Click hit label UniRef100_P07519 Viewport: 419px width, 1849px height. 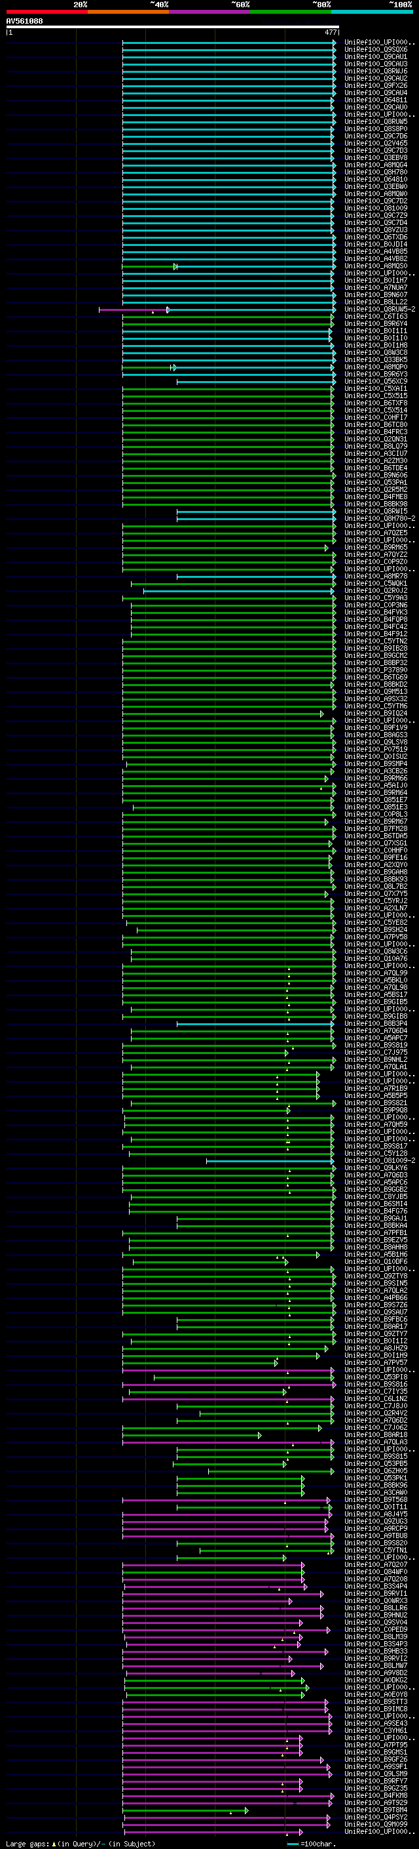376,749
